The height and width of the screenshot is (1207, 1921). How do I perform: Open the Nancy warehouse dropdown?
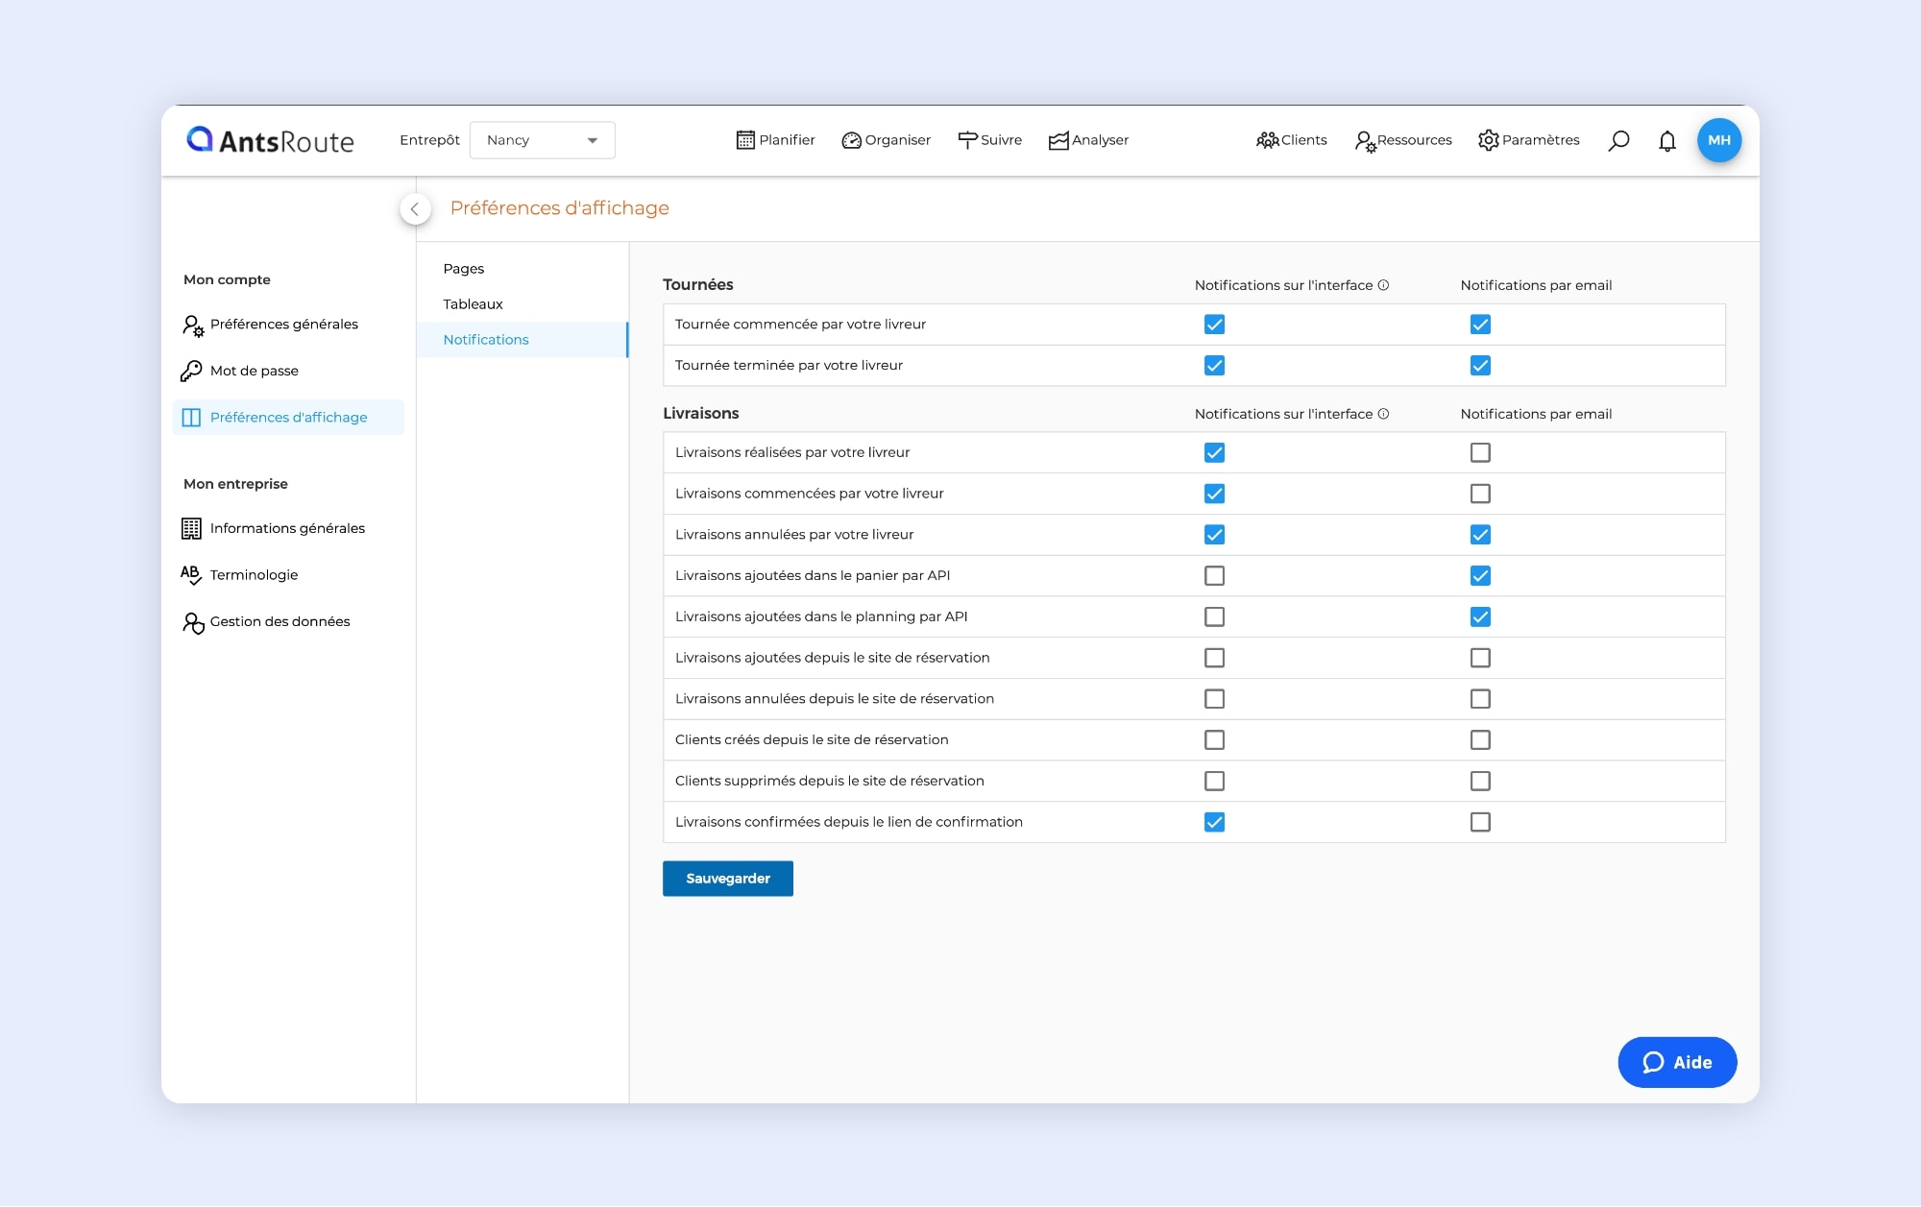click(542, 140)
